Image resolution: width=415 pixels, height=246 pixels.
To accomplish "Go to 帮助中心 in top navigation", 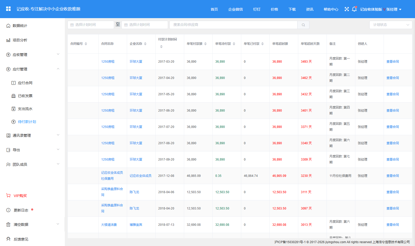I will point(331,9).
